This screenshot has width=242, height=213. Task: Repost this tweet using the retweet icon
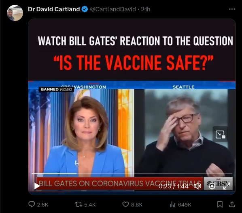click(79, 205)
